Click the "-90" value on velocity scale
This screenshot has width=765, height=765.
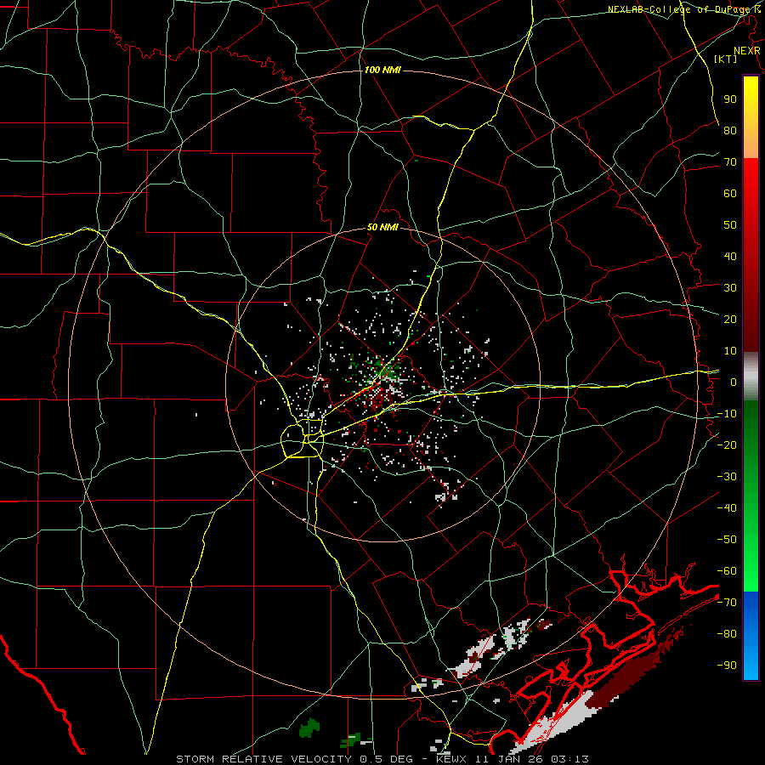727,666
